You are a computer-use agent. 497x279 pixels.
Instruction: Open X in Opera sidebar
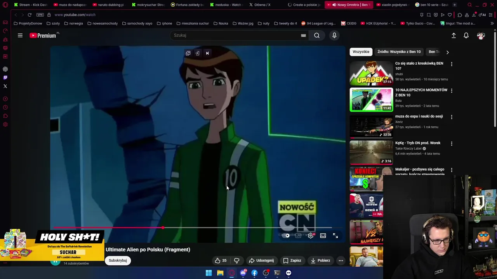[5, 86]
